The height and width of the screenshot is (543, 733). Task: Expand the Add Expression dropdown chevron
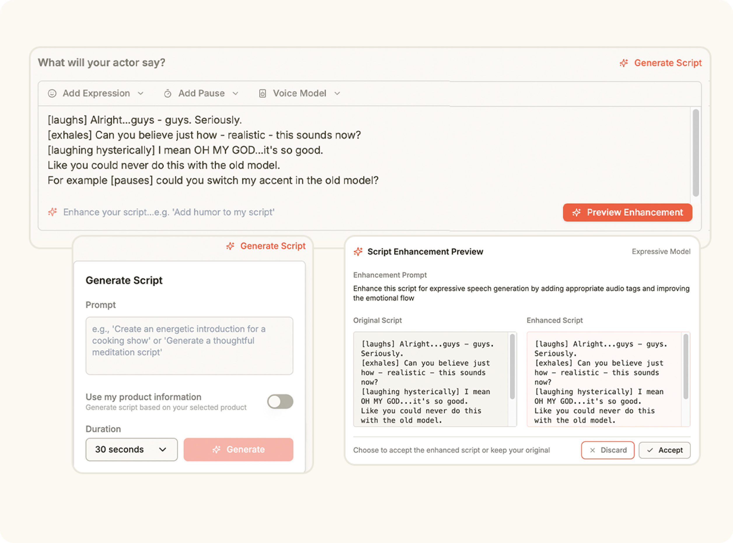point(141,94)
